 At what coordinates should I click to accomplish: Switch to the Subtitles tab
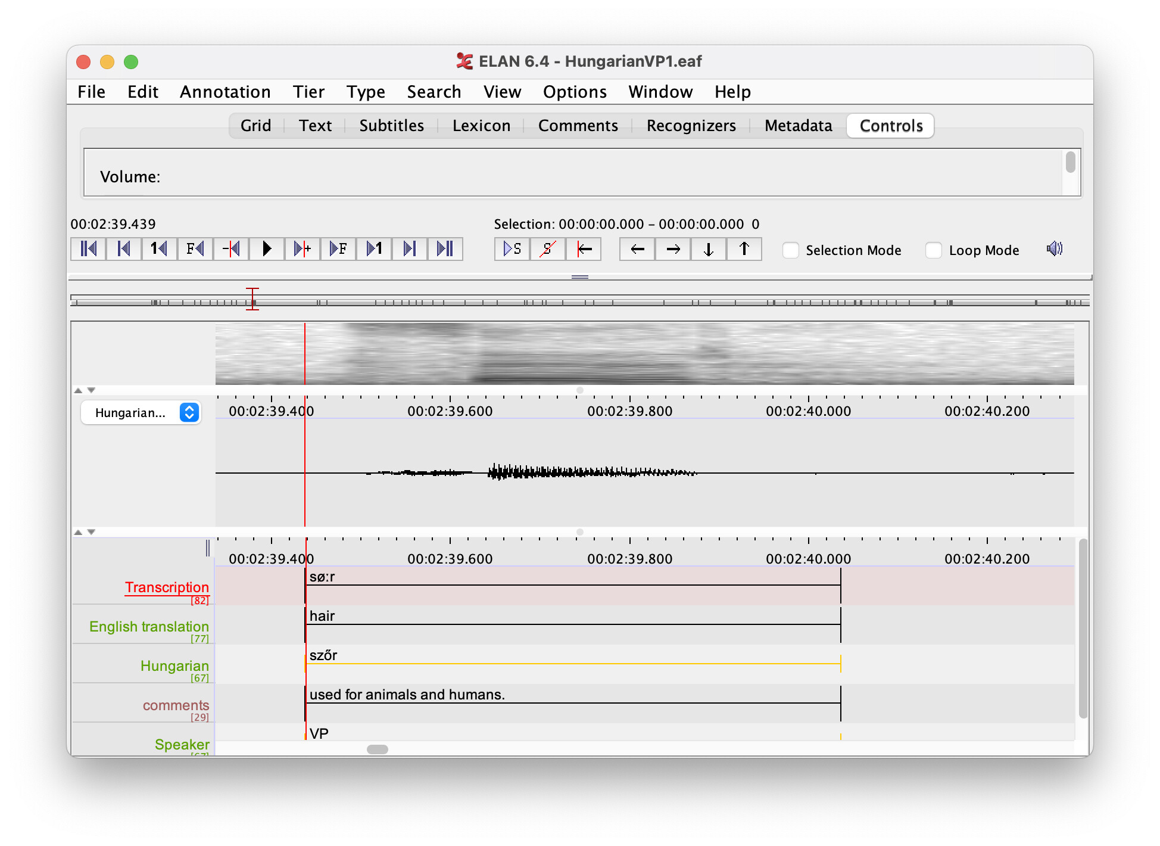[x=392, y=126]
